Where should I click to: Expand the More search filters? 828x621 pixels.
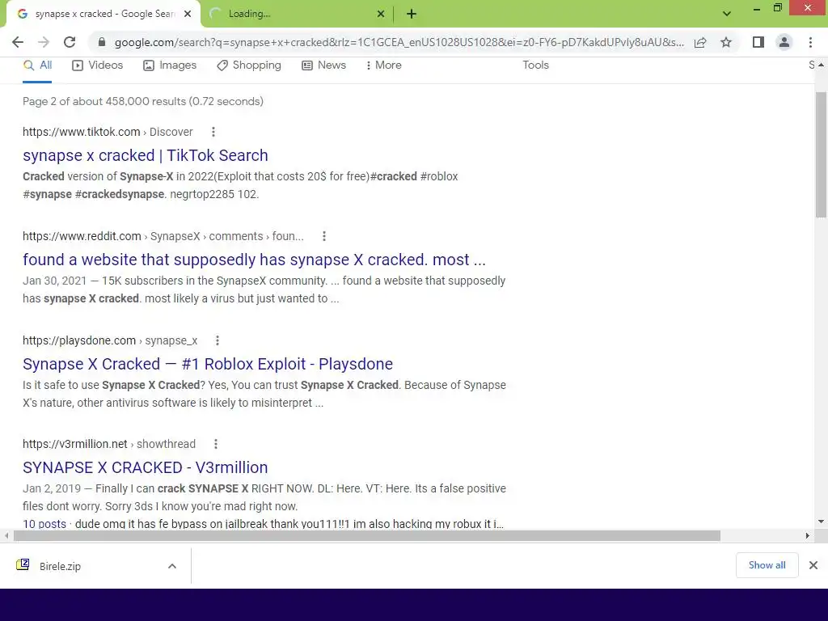(384, 65)
